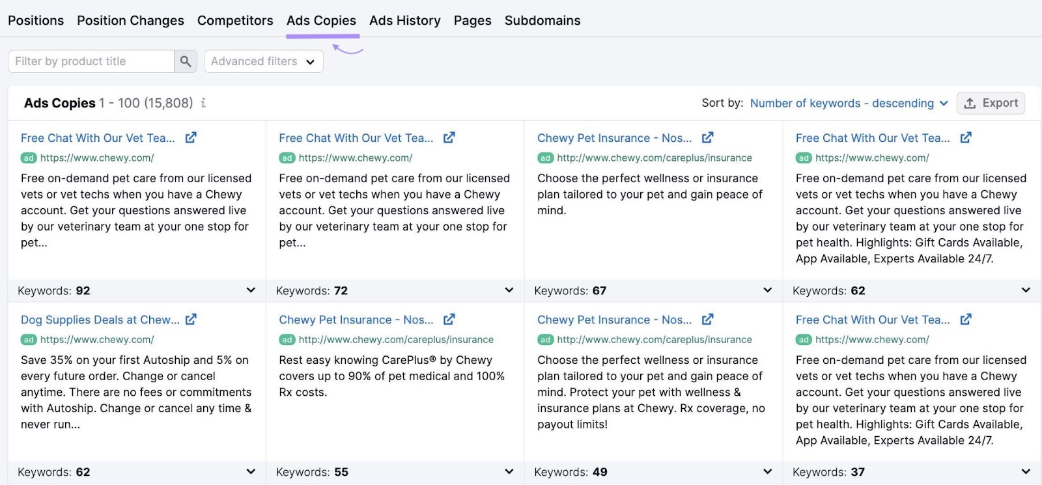Click the ad badge in 72-keyword ad
This screenshot has height=485, width=1042.
click(x=287, y=158)
